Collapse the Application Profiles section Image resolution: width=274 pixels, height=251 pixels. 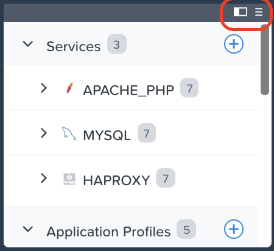tap(28, 229)
